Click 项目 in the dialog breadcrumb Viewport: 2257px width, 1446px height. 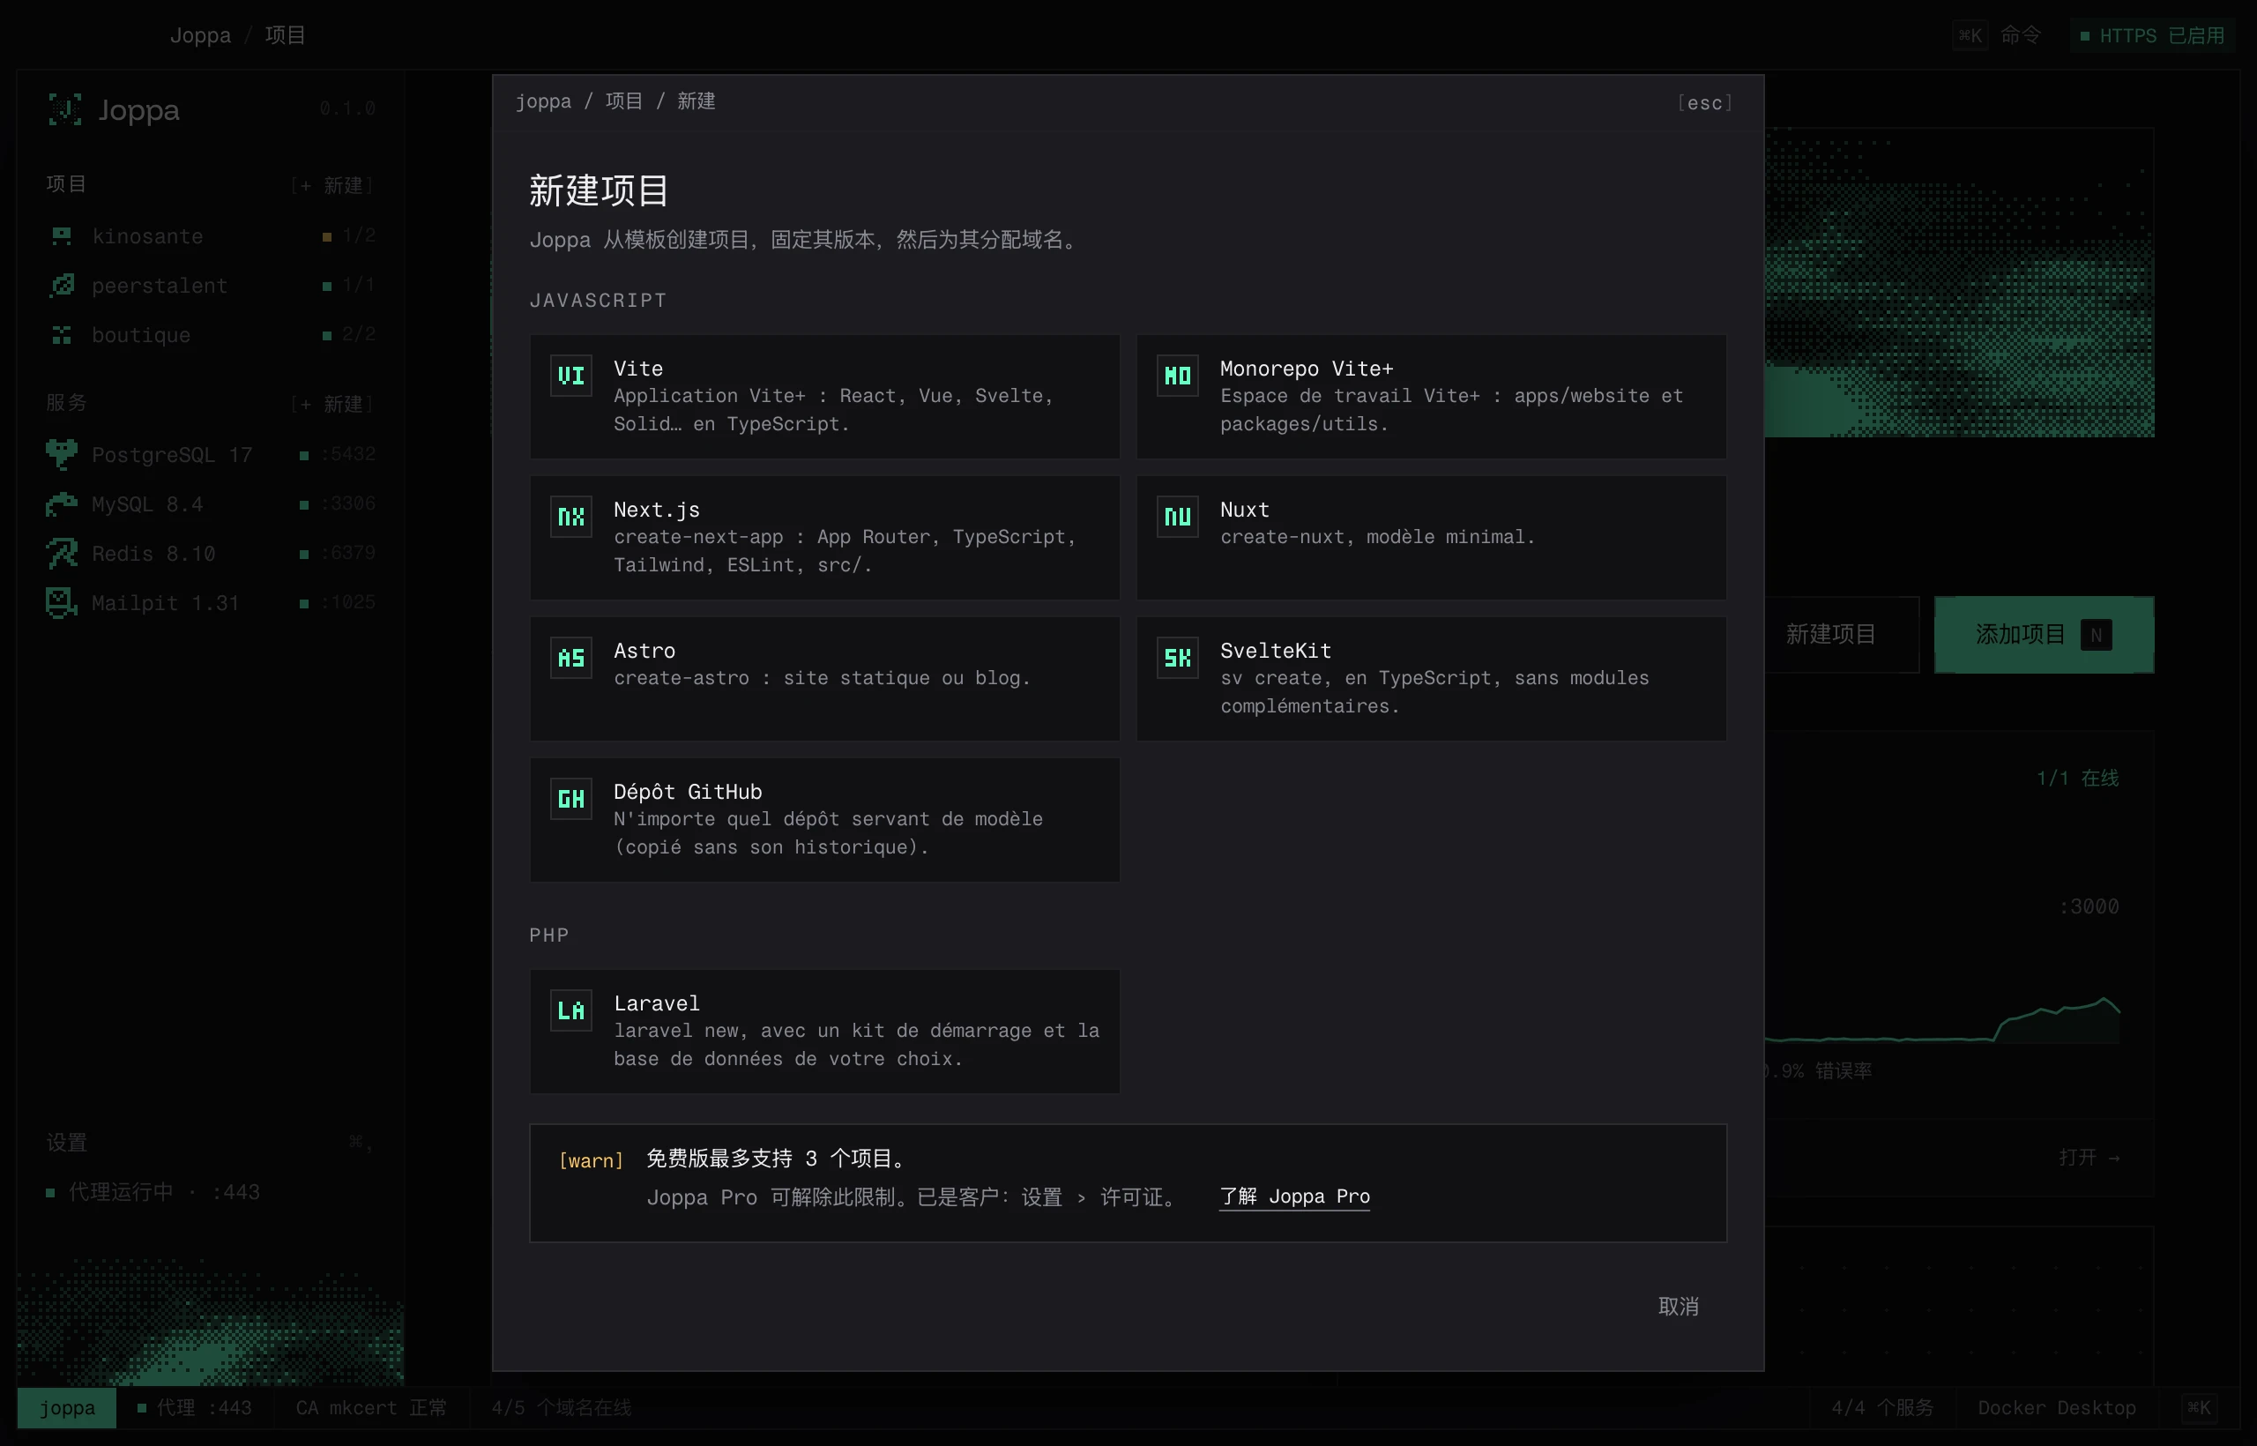pos(624,101)
